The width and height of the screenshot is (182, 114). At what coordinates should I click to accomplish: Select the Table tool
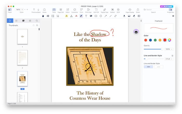[x=139, y=16]
